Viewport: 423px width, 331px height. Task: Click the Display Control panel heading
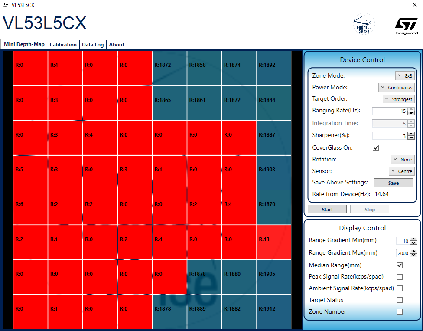[362, 228]
